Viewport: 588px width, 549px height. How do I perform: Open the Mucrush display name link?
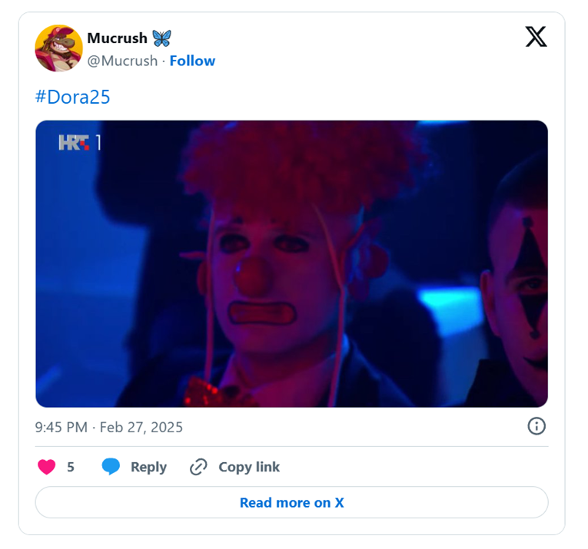point(117,38)
